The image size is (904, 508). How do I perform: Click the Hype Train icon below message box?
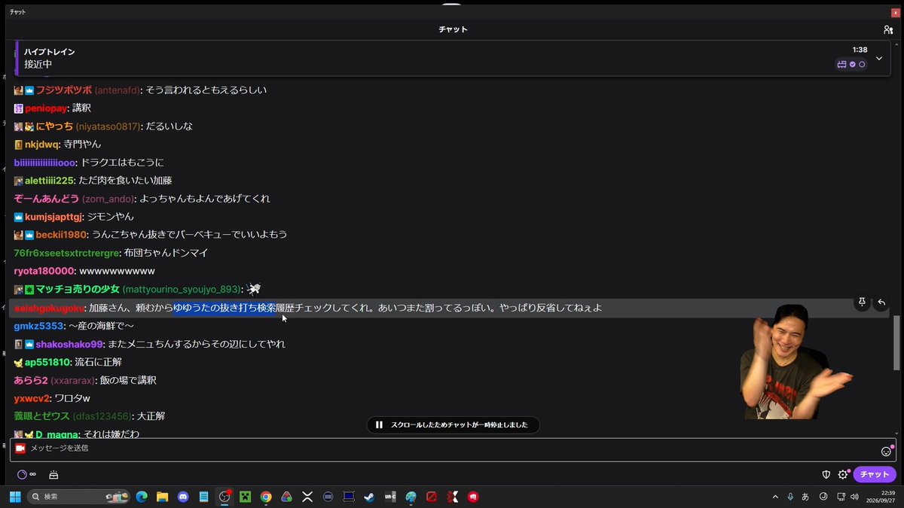(x=53, y=475)
